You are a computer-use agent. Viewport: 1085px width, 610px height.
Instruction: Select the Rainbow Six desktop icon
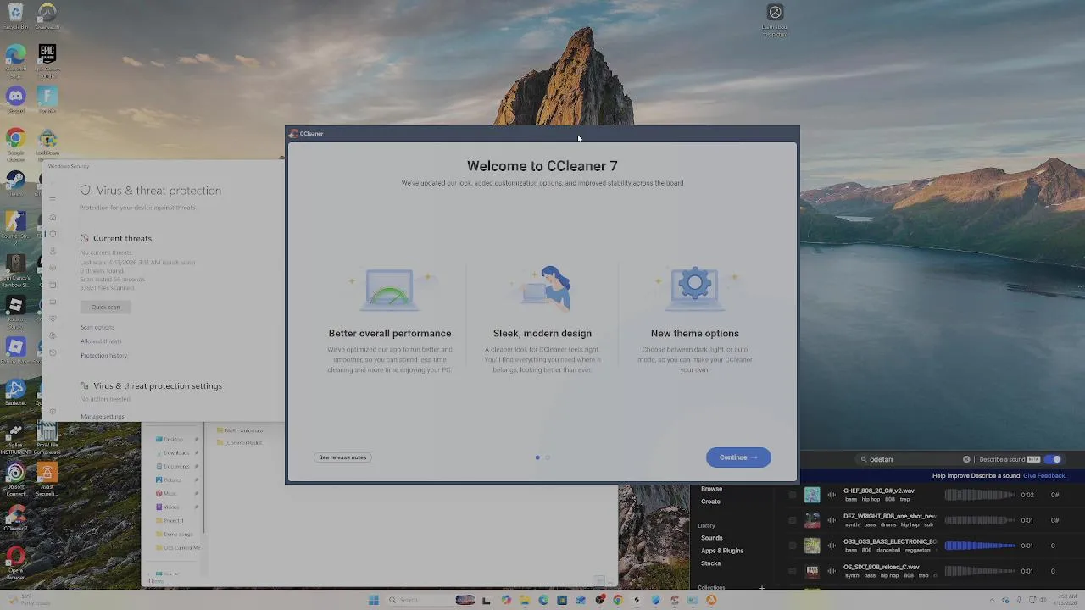15,269
